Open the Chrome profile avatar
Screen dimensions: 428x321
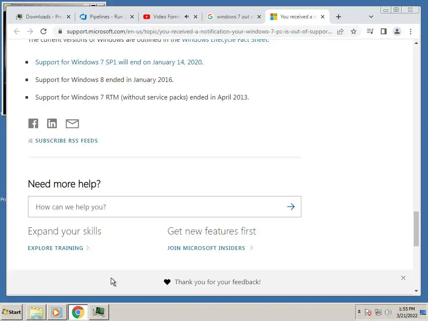(397, 31)
